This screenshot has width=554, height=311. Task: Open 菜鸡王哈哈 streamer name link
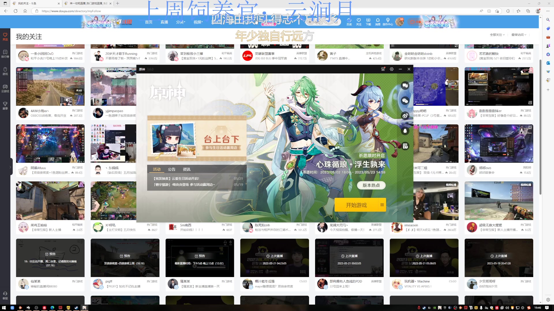point(39,225)
